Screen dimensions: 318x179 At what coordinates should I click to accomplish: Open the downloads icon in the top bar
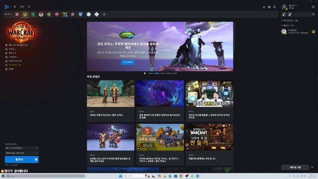[264, 7]
